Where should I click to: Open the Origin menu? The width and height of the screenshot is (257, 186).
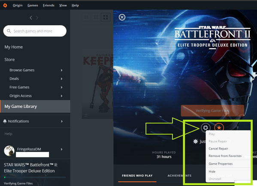coord(18,6)
